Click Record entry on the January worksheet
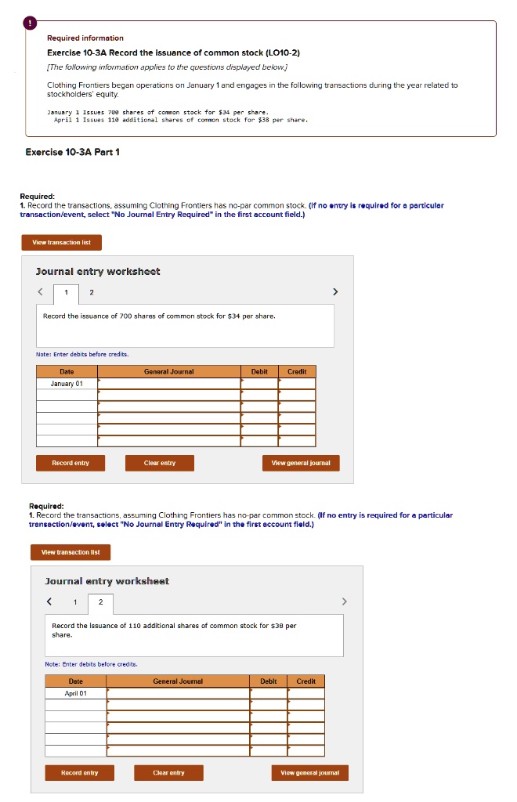This screenshot has height=802, width=517. click(x=70, y=463)
